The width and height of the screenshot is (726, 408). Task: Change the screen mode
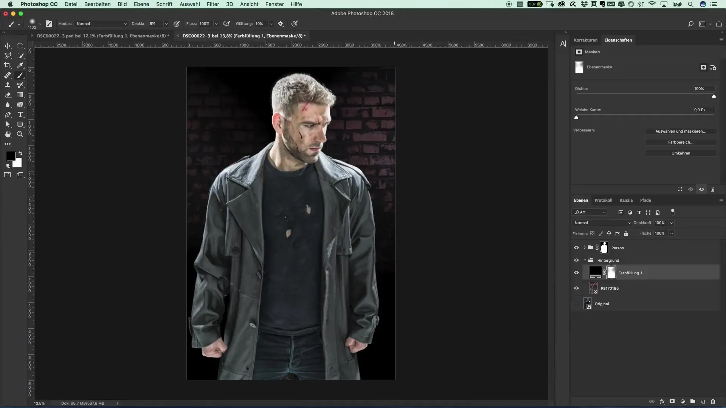pos(20,175)
